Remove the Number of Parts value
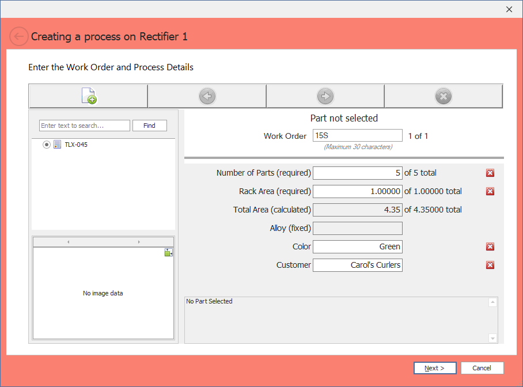The width and height of the screenshot is (523, 387). (x=490, y=173)
